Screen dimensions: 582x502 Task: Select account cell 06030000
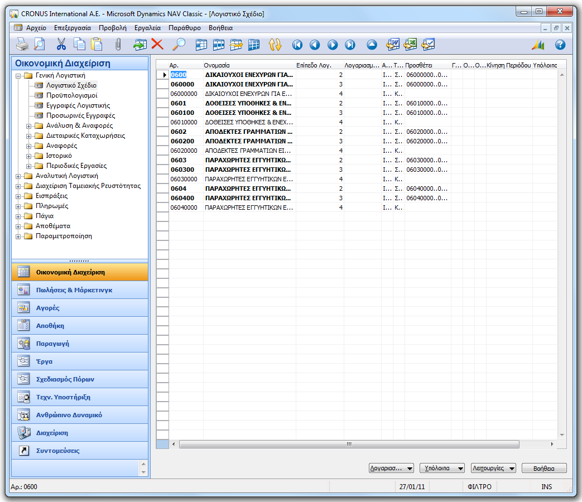click(x=186, y=179)
